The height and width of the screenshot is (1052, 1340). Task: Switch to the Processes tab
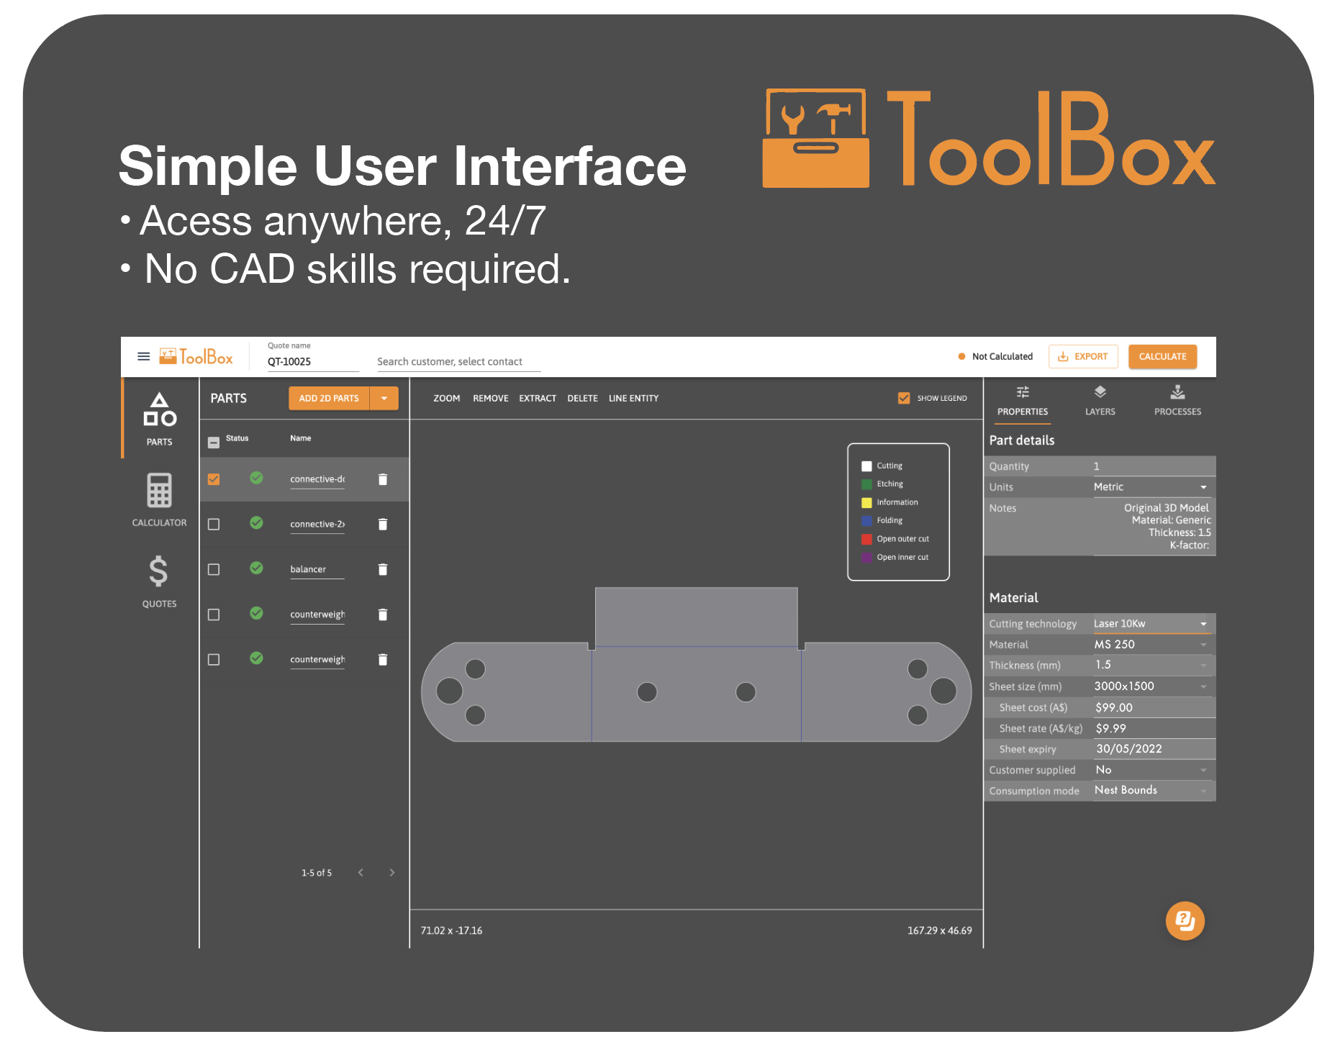[x=1177, y=401]
